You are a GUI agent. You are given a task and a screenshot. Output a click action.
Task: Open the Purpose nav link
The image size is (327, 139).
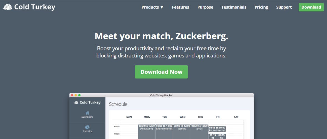[205, 7]
